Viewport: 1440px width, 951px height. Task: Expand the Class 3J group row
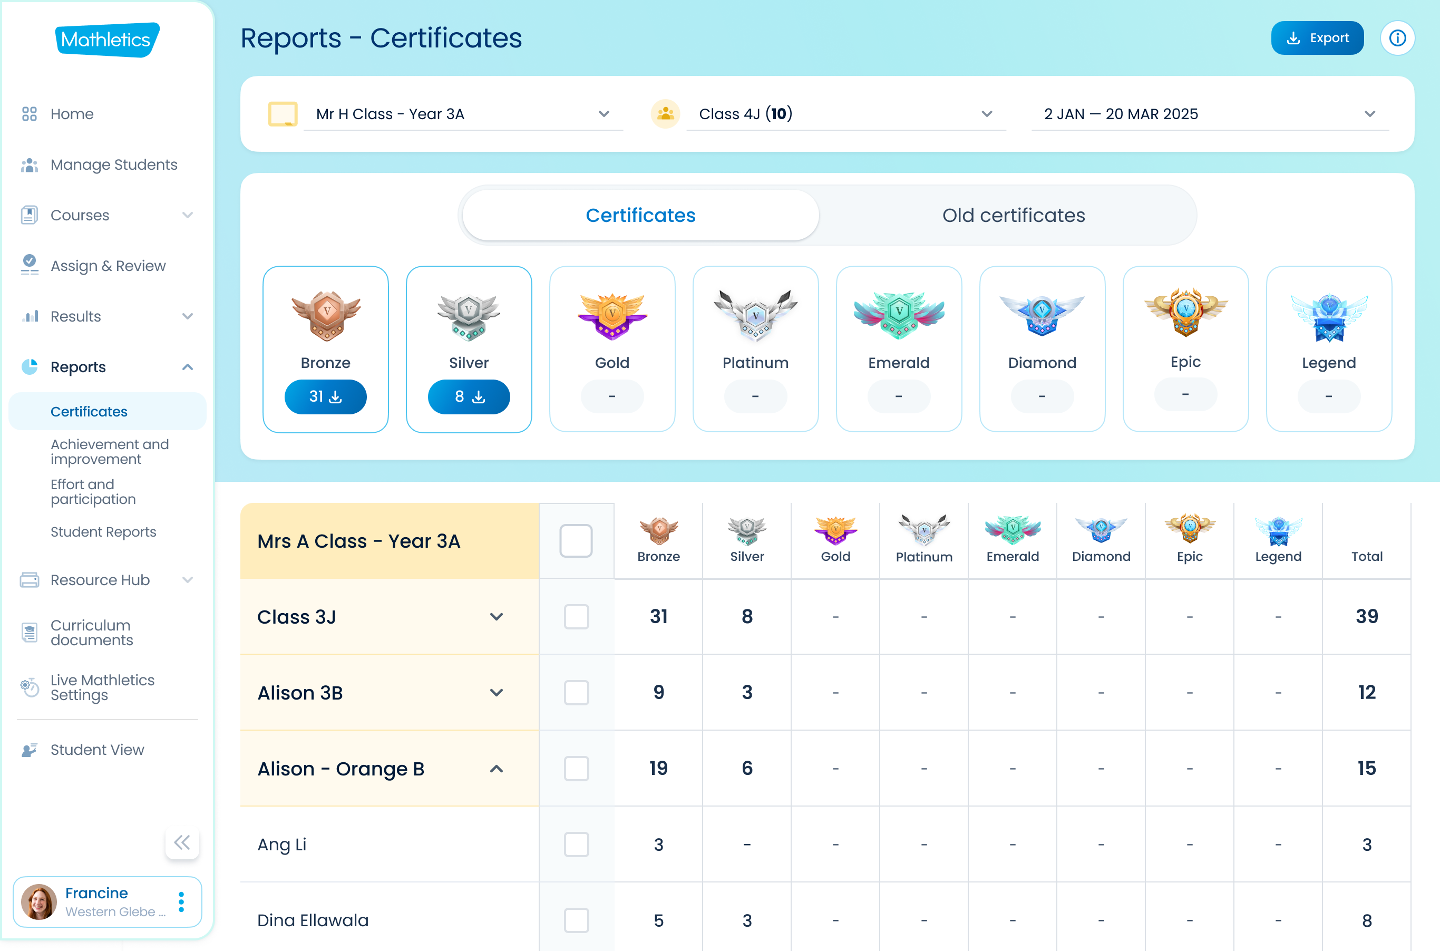tap(497, 617)
